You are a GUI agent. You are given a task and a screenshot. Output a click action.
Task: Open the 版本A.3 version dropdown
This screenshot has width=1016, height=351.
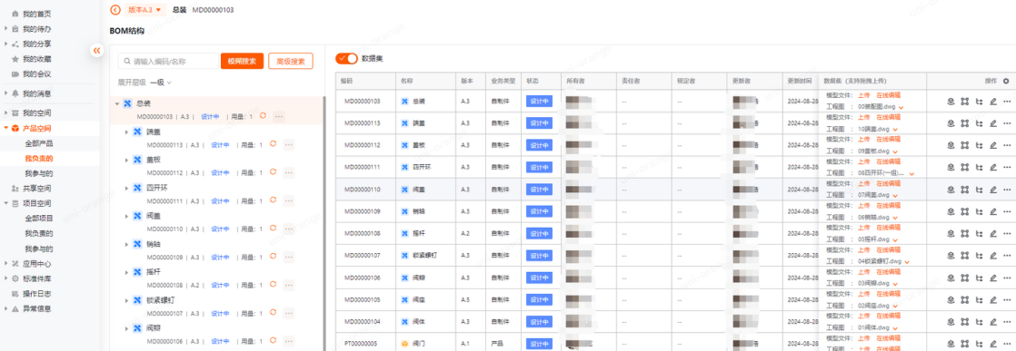(144, 10)
